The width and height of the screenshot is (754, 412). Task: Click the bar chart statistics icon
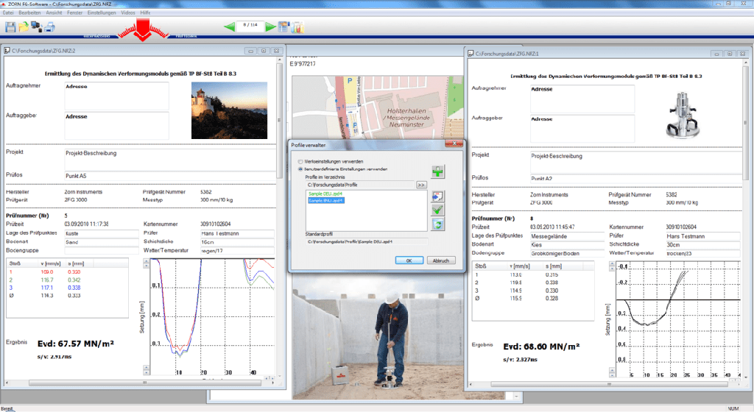[297, 27]
